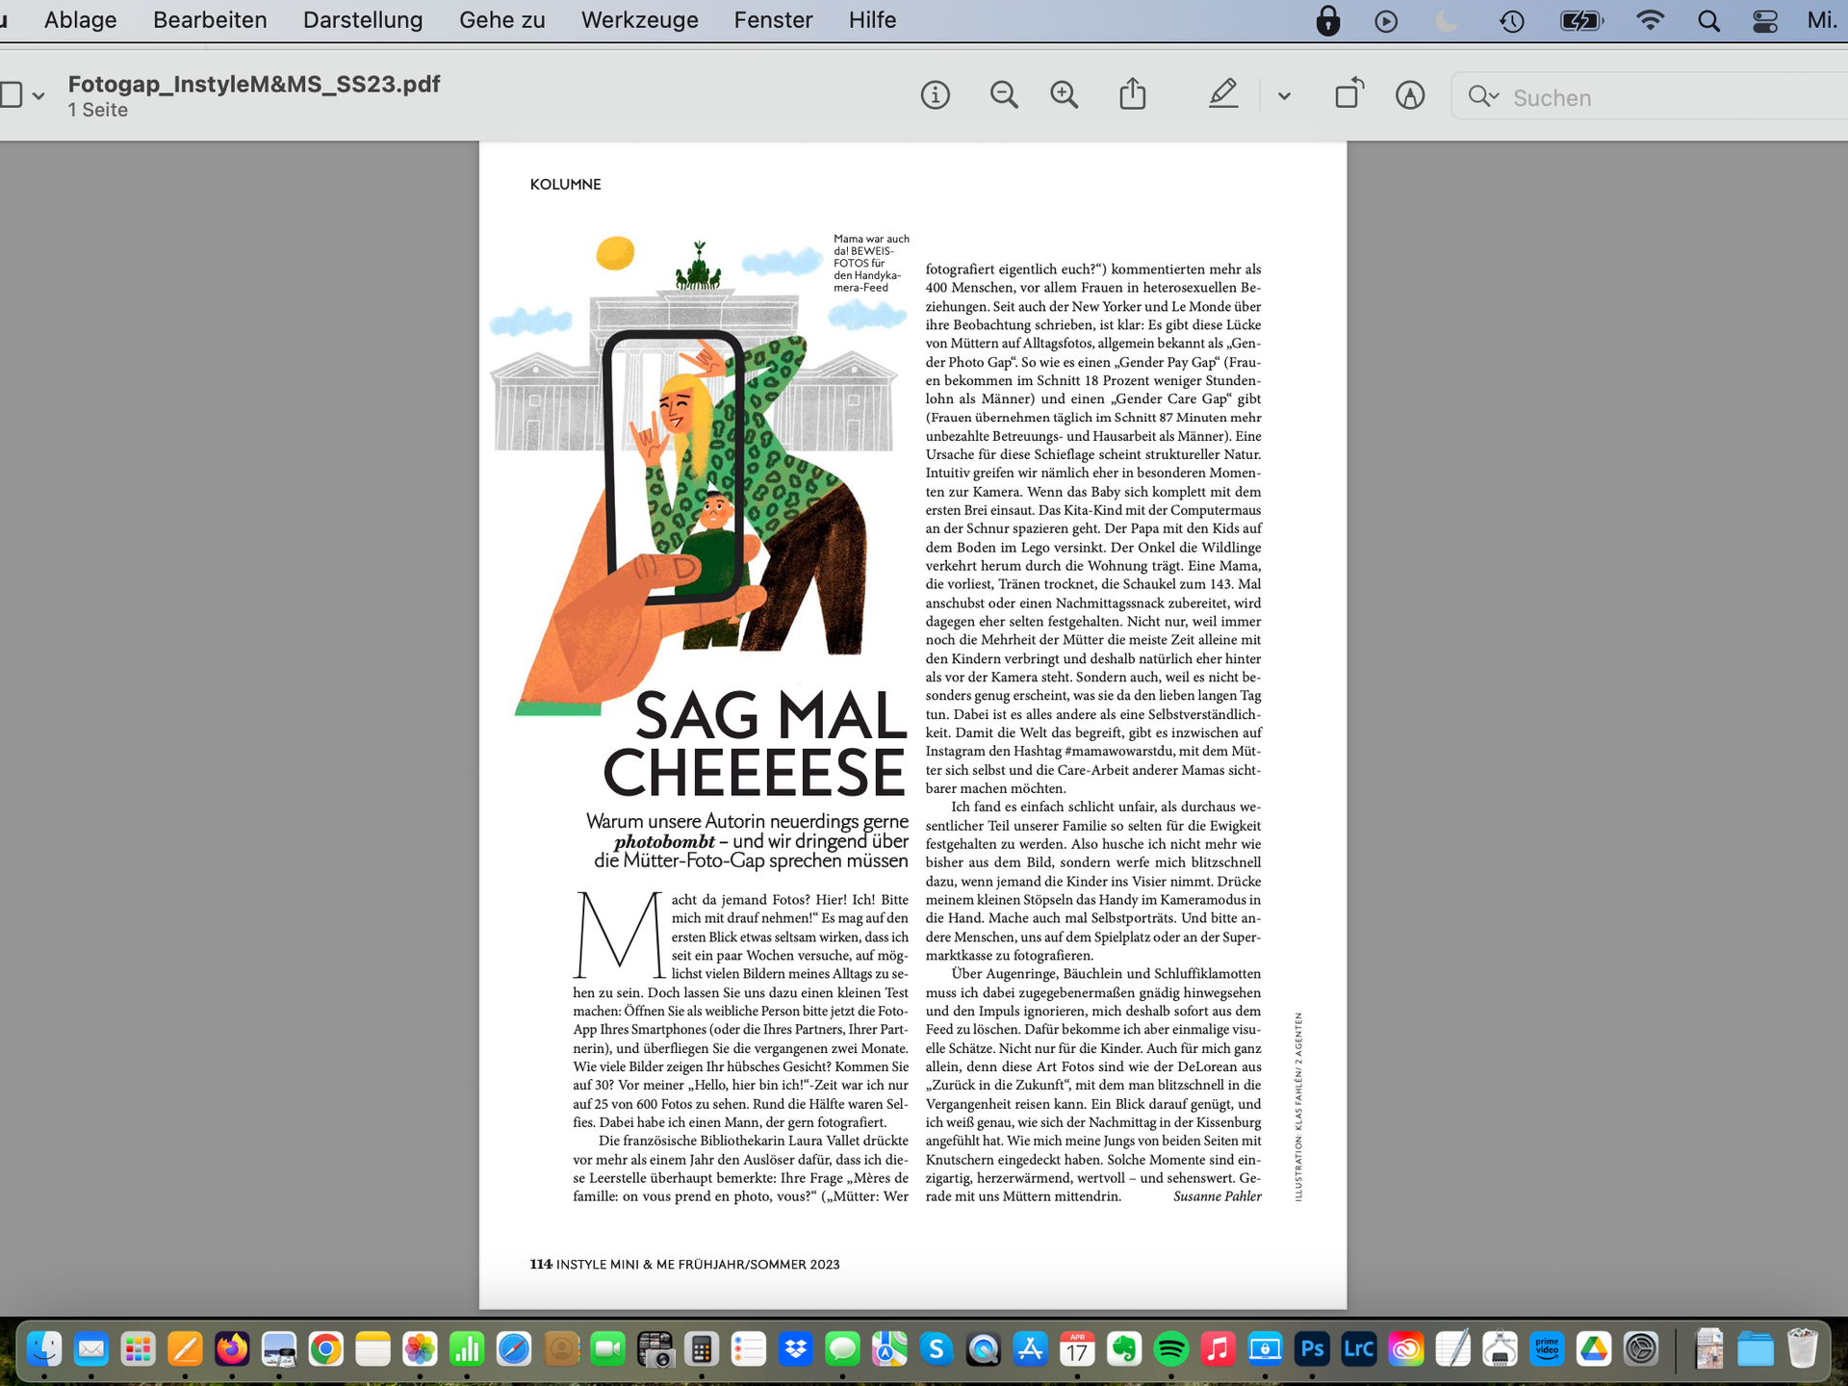Open Photoshop from the dock

coord(1312,1348)
